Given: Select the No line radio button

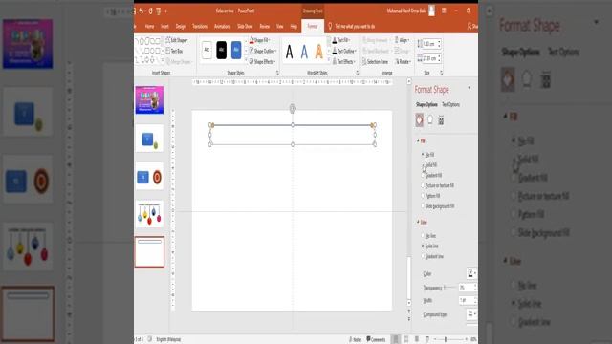Looking at the screenshot, I should [423, 236].
